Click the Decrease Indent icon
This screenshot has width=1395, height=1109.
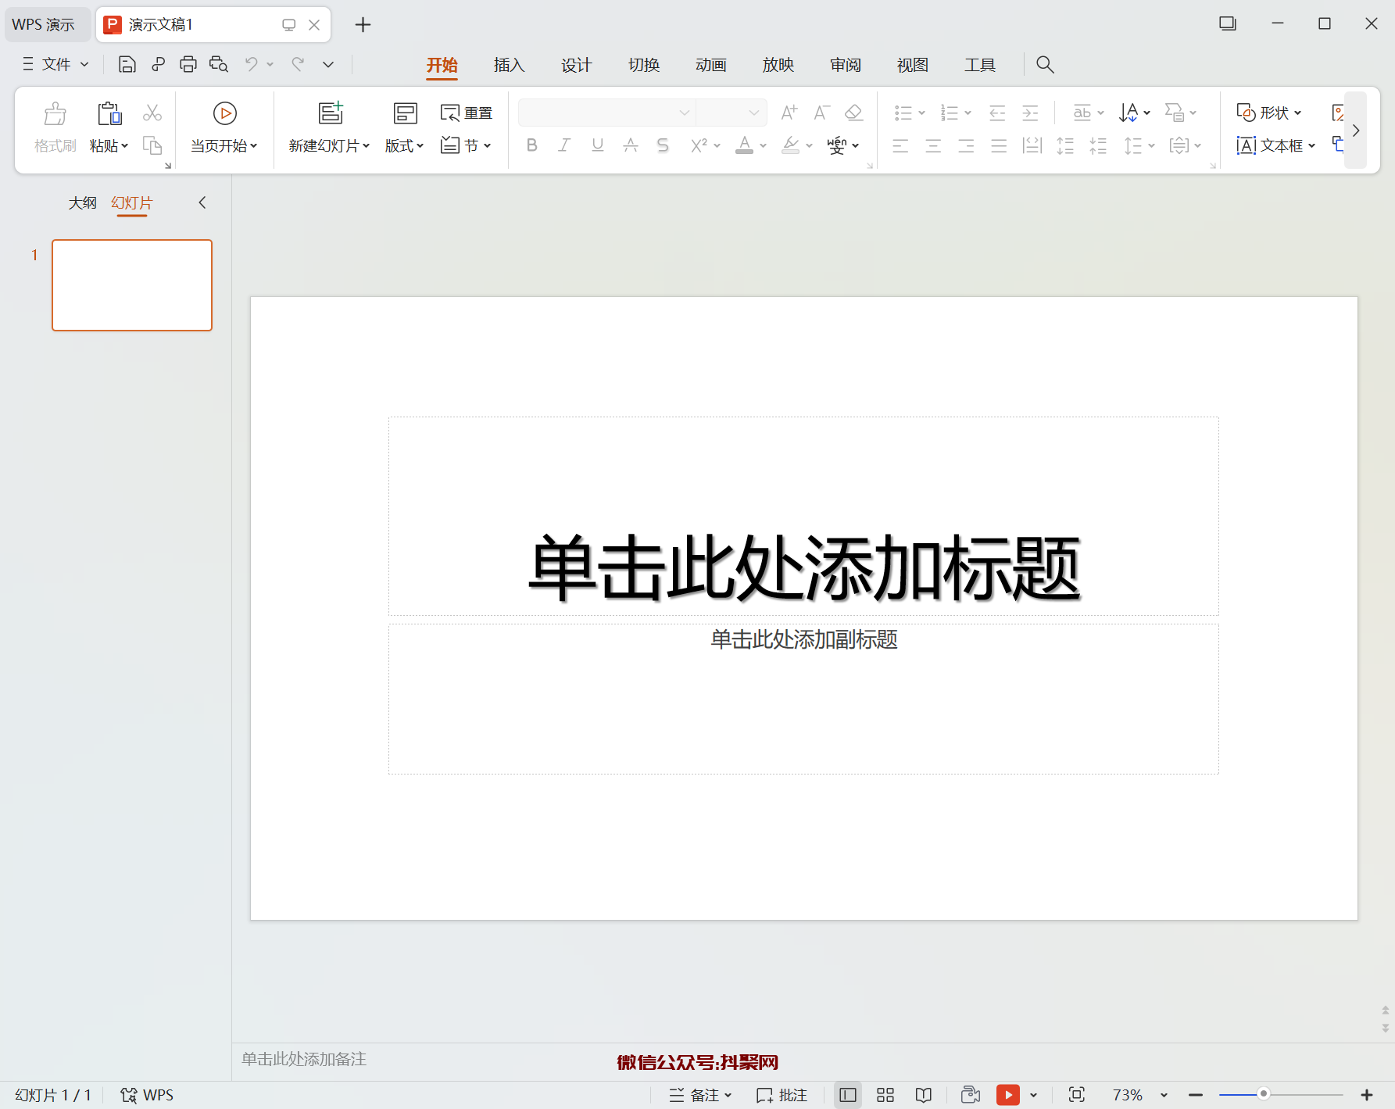point(997,113)
